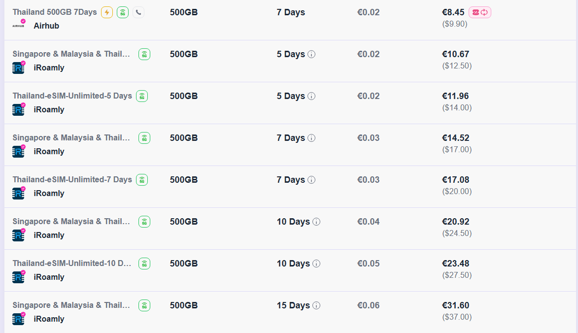578x333 pixels.
Task: Click the phone call icon on the Airhub plan
Action: click(138, 12)
